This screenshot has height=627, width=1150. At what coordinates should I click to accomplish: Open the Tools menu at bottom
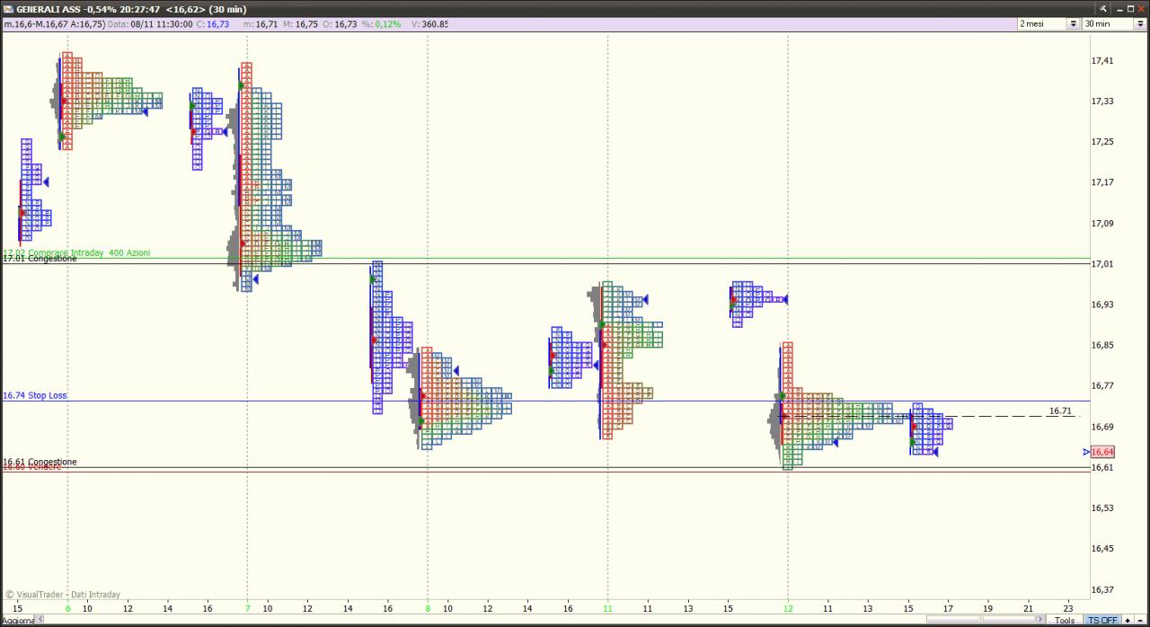(1065, 620)
